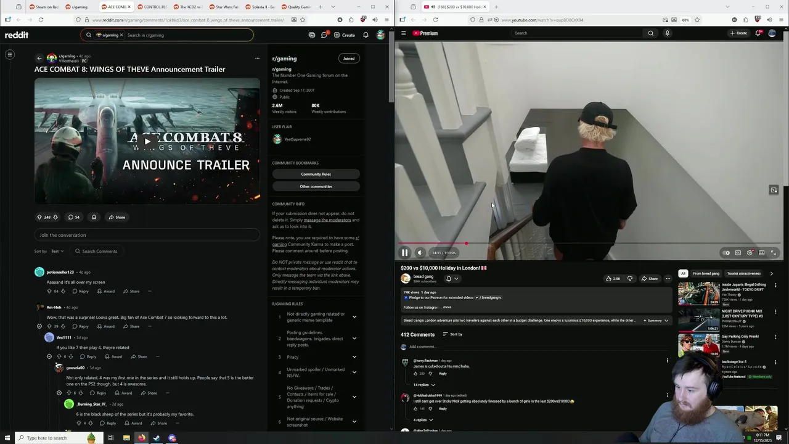
Task: Open Reddit notifications bell
Action: point(366,35)
